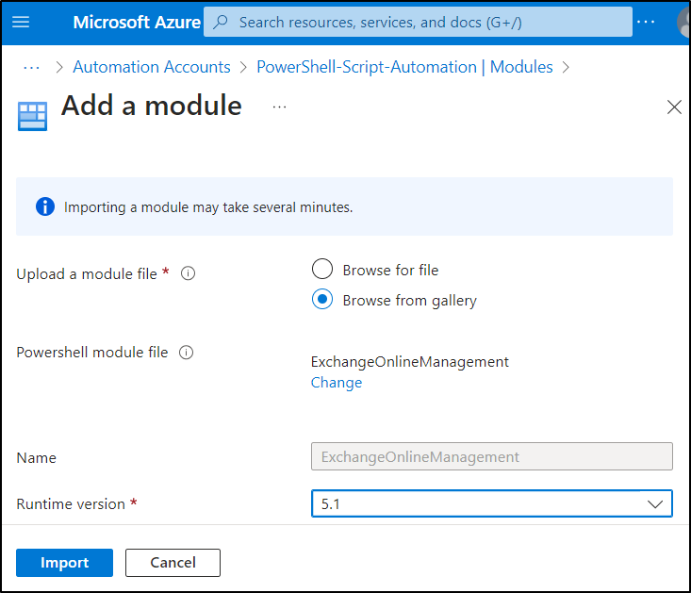The height and width of the screenshot is (593, 691).
Task: Select the Browse from gallery radio button
Action: [322, 300]
